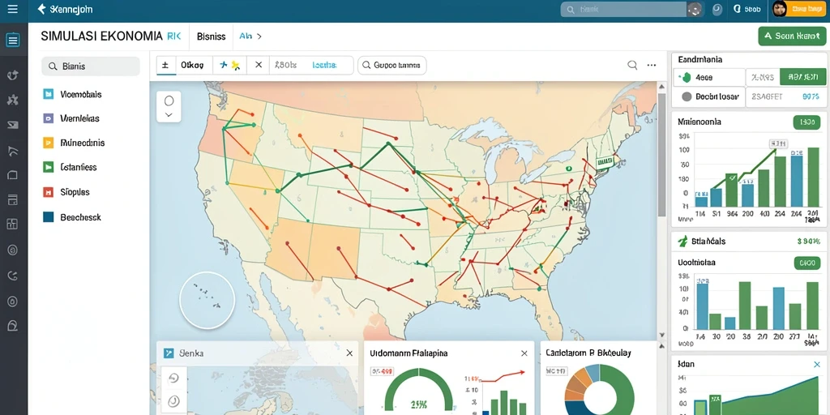
Task: Expand the map control chevron below circle
Action: click(x=169, y=114)
